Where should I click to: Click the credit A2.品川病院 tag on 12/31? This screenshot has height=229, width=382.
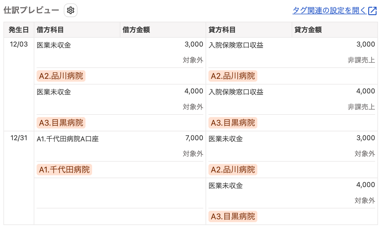(233, 170)
